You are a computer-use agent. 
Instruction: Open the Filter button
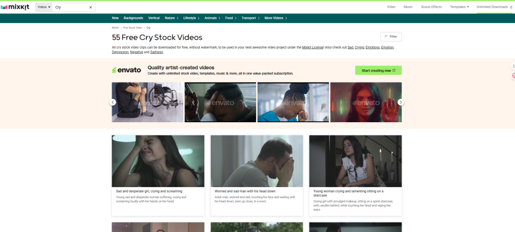tap(391, 36)
